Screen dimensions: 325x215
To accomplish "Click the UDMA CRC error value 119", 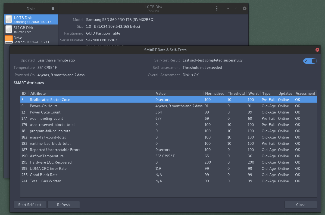I will (158, 168).
